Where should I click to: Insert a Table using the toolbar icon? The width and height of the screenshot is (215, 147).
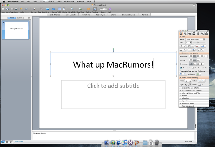point(60,9)
